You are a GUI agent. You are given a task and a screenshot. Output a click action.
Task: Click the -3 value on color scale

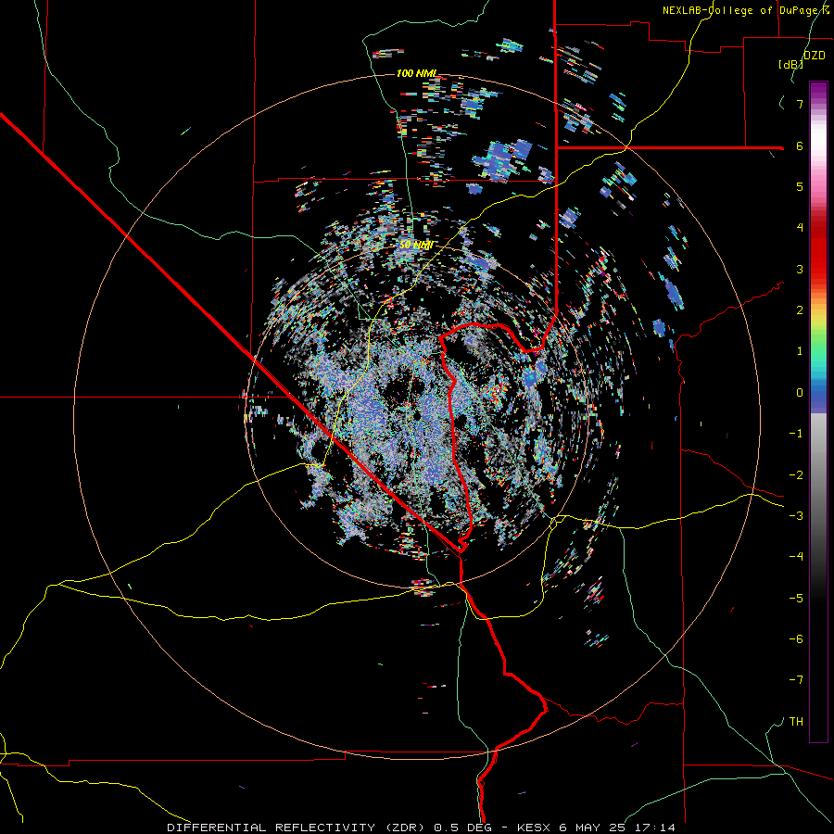[796, 516]
